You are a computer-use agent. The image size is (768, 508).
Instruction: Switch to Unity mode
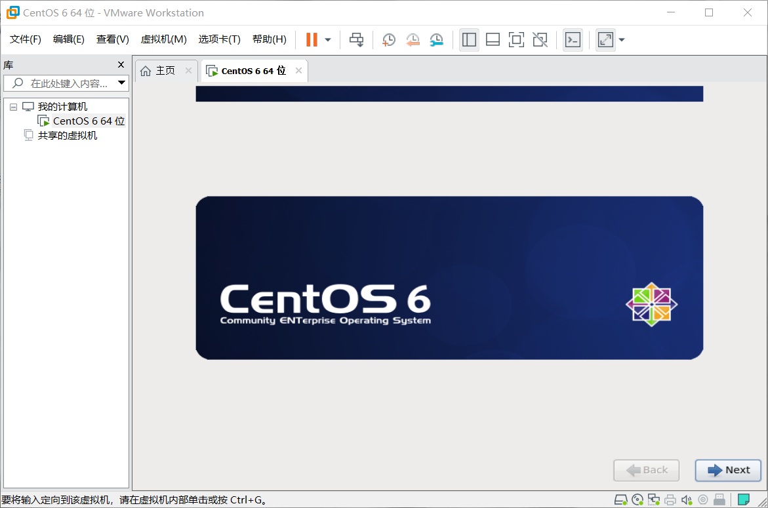(x=540, y=39)
